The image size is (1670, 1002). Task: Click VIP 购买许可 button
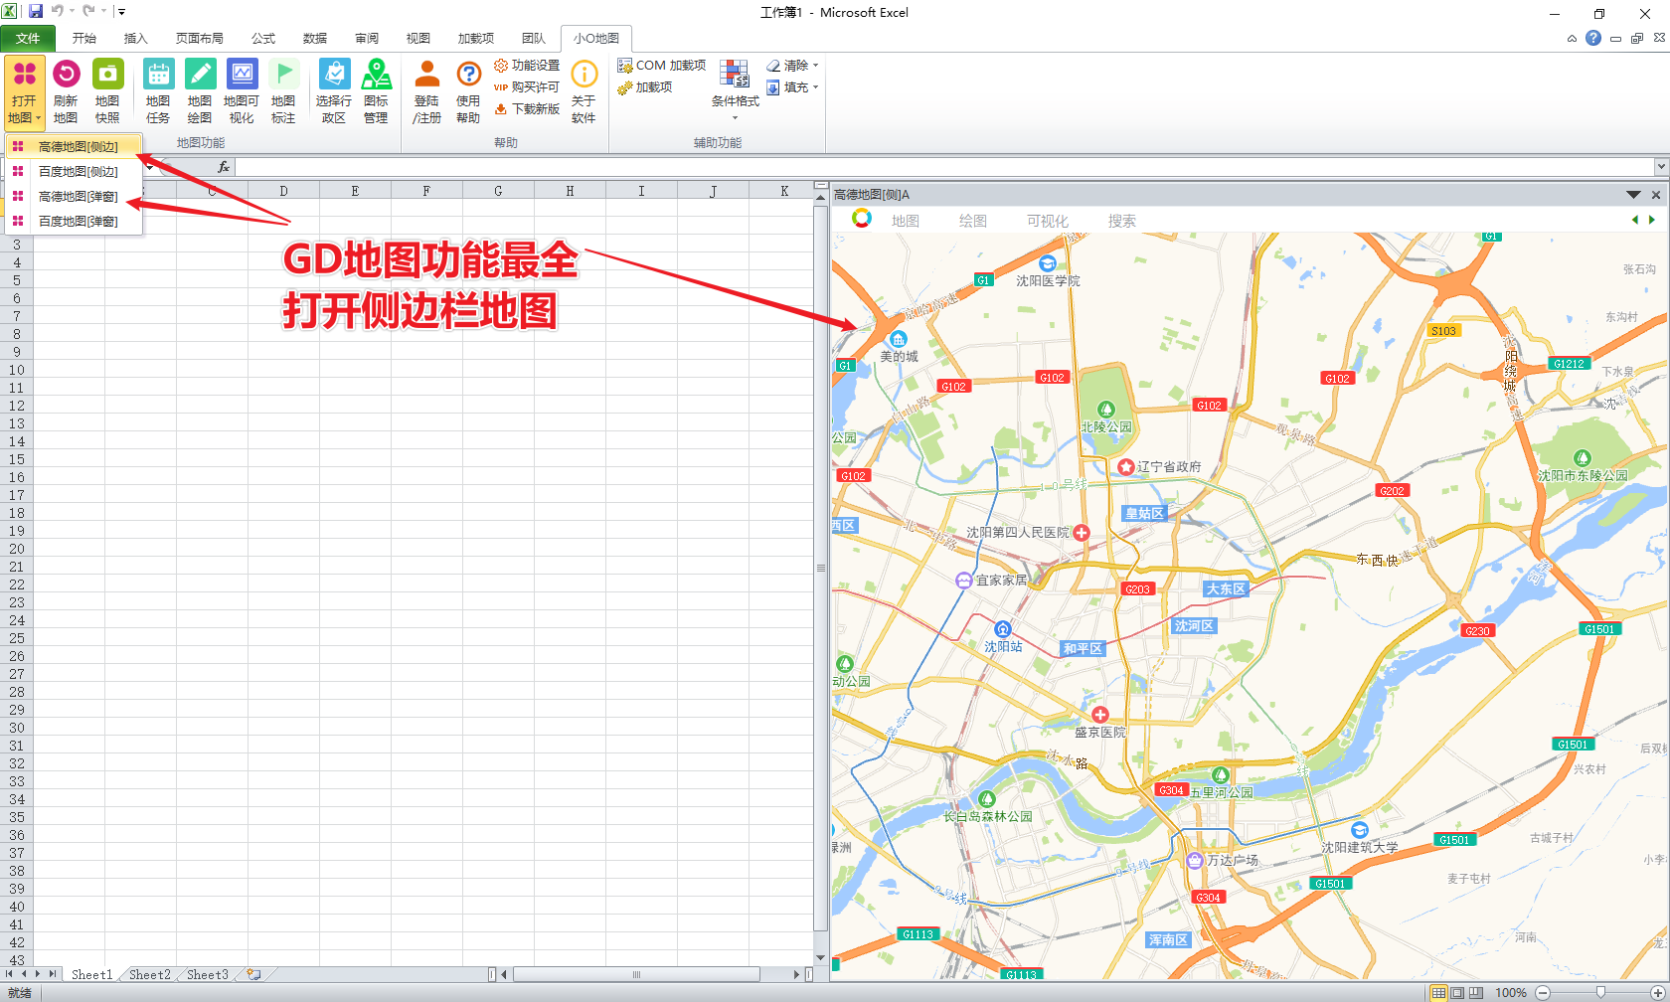pos(527,87)
